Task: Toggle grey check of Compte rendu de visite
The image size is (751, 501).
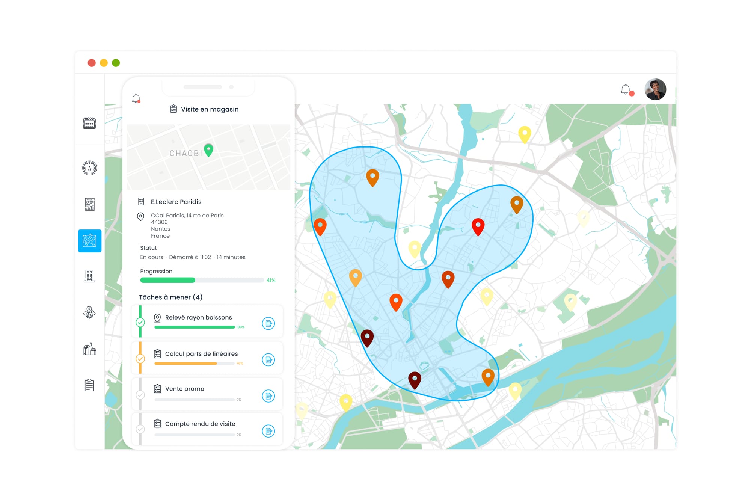Action: 140,429
